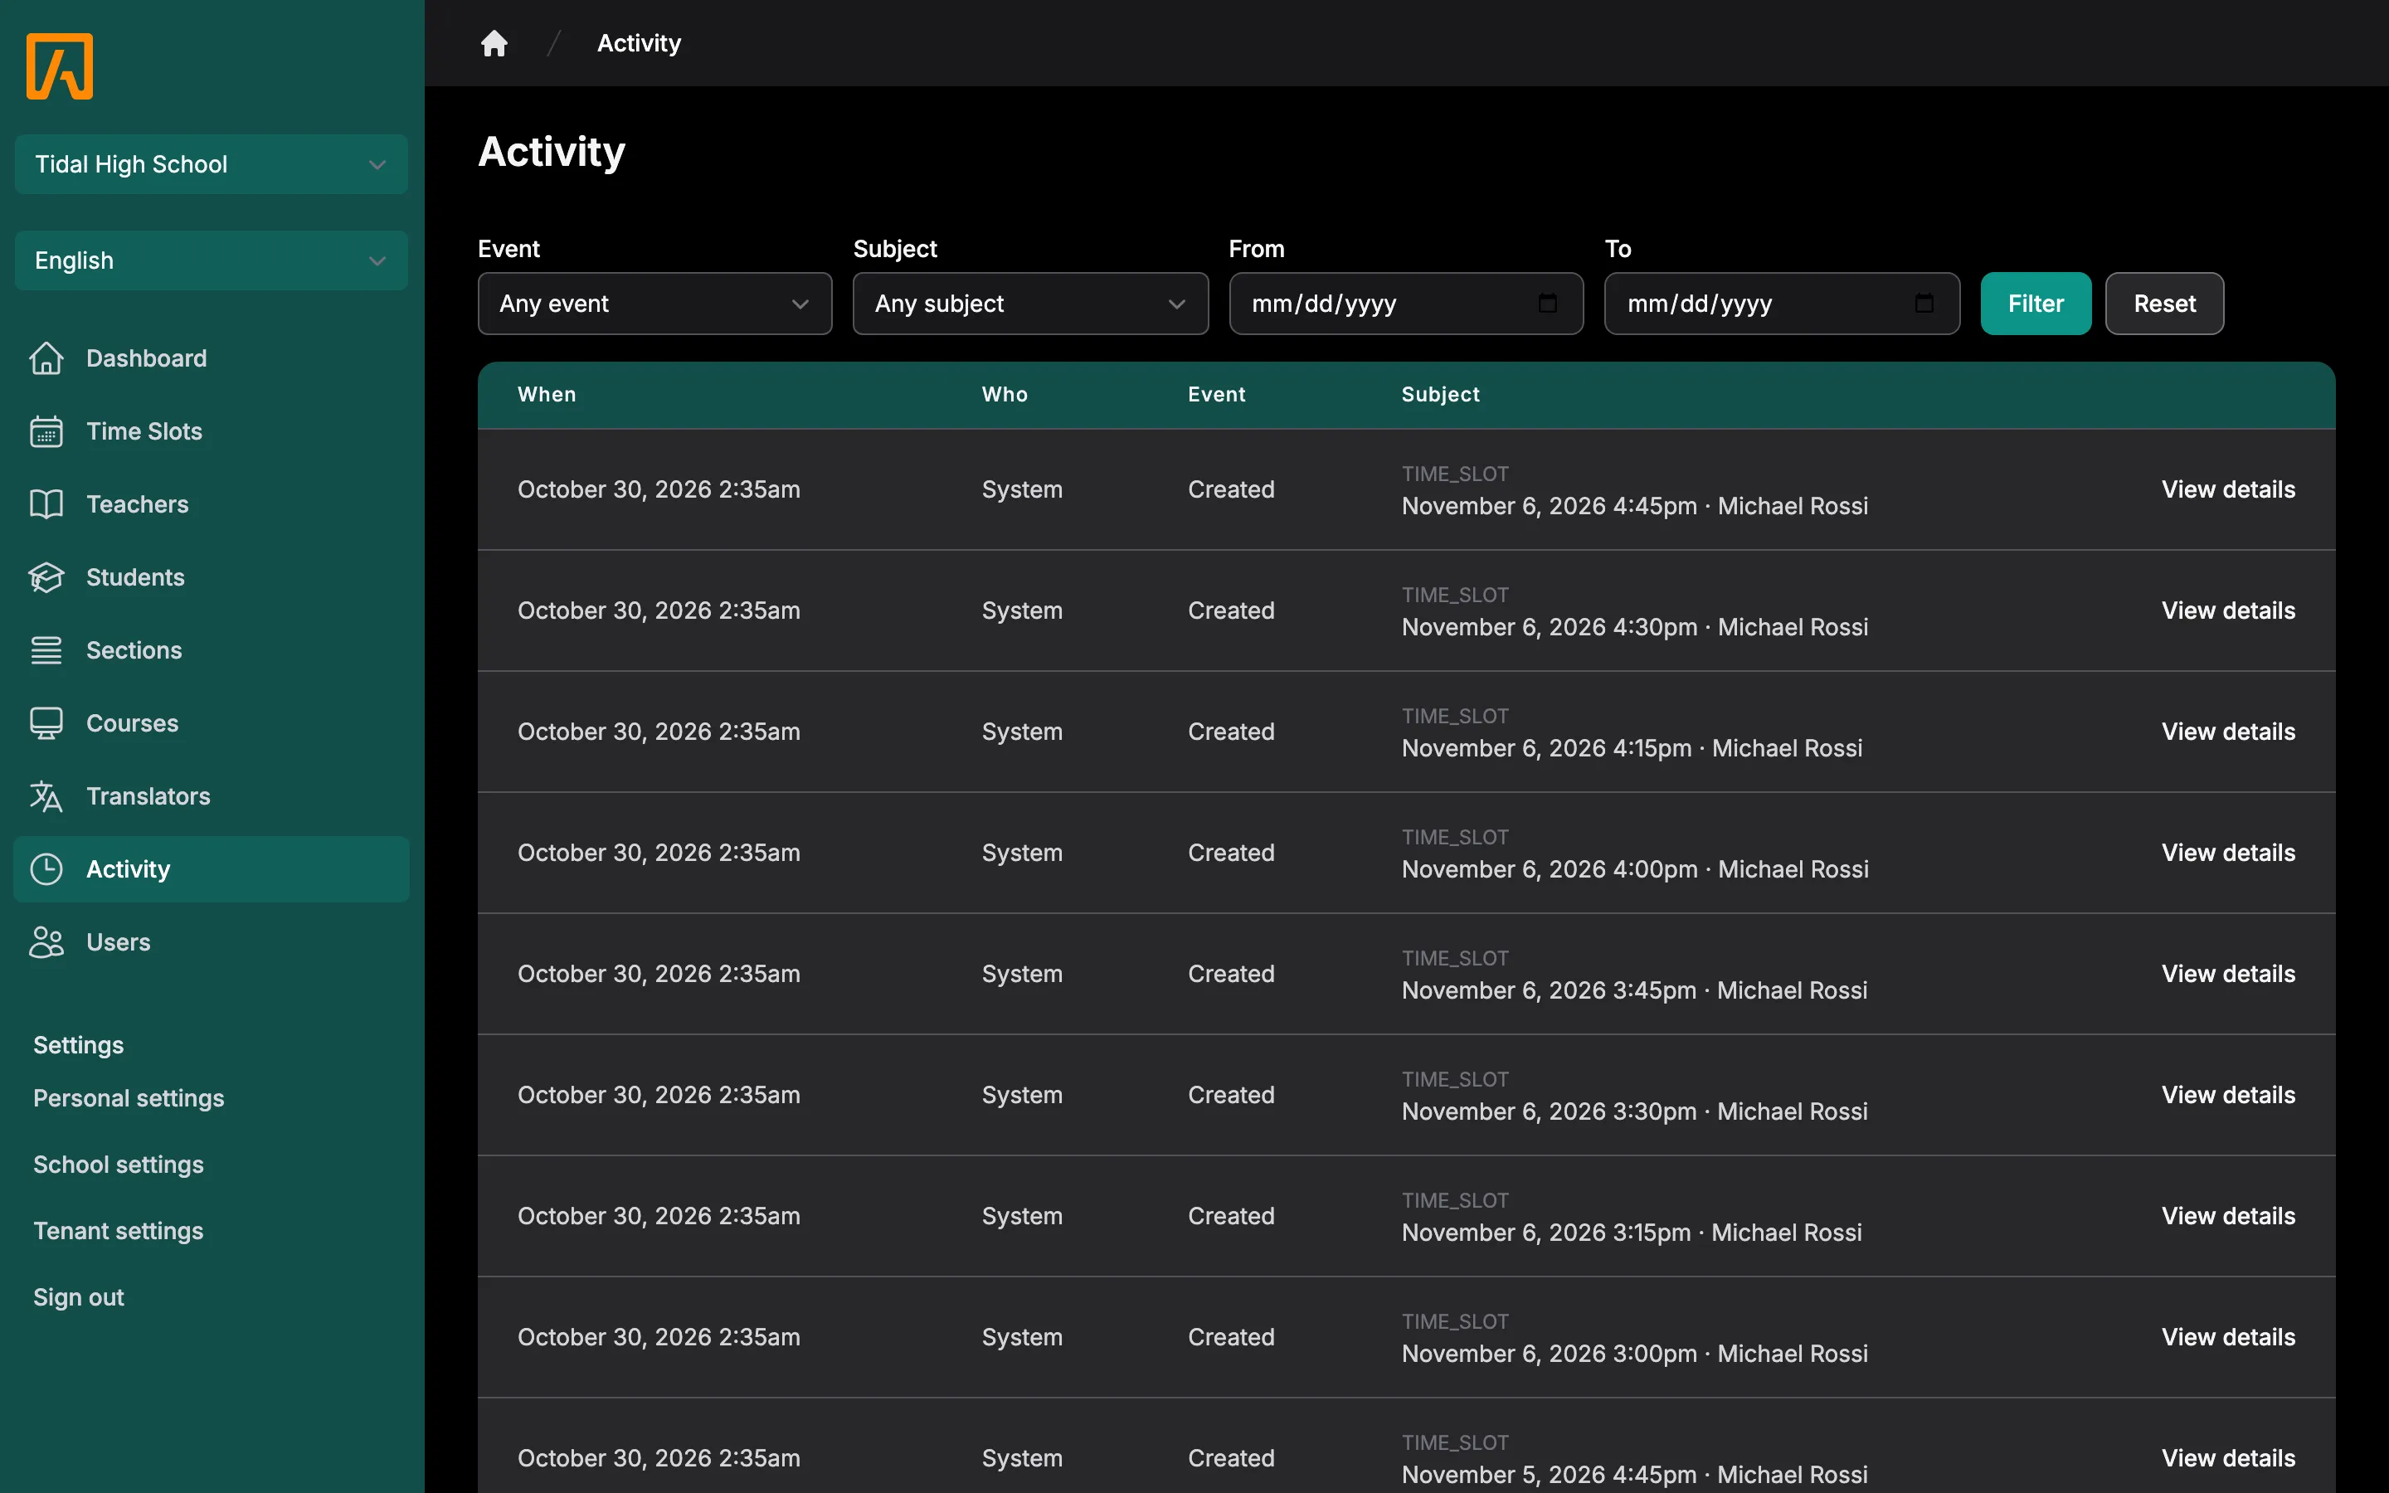Image resolution: width=2389 pixels, height=1493 pixels.
Task: Click the Courses monitor icon
Action: (46, 724)
